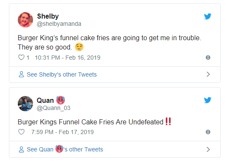Viewport: 236px width, 162px height.
Task: Expand the chevron beside Quan's other Tweets
Action: 208,149
